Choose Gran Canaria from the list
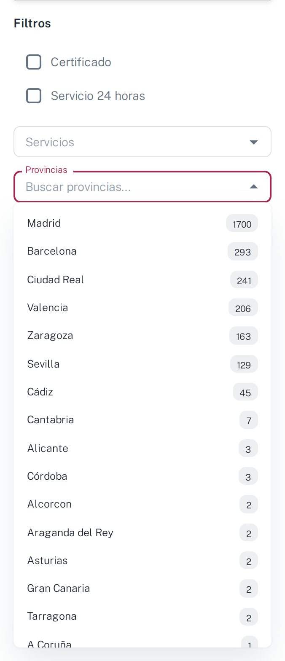This screenshot has height=661, width=285. pyautogui.click(x=142, y=589)
